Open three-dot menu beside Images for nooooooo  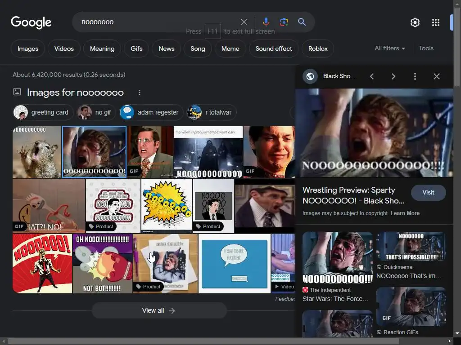pos(140,93)
